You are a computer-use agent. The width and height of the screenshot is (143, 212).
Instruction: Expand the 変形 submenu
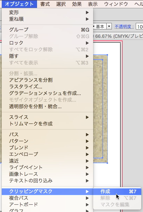(47, 12)
